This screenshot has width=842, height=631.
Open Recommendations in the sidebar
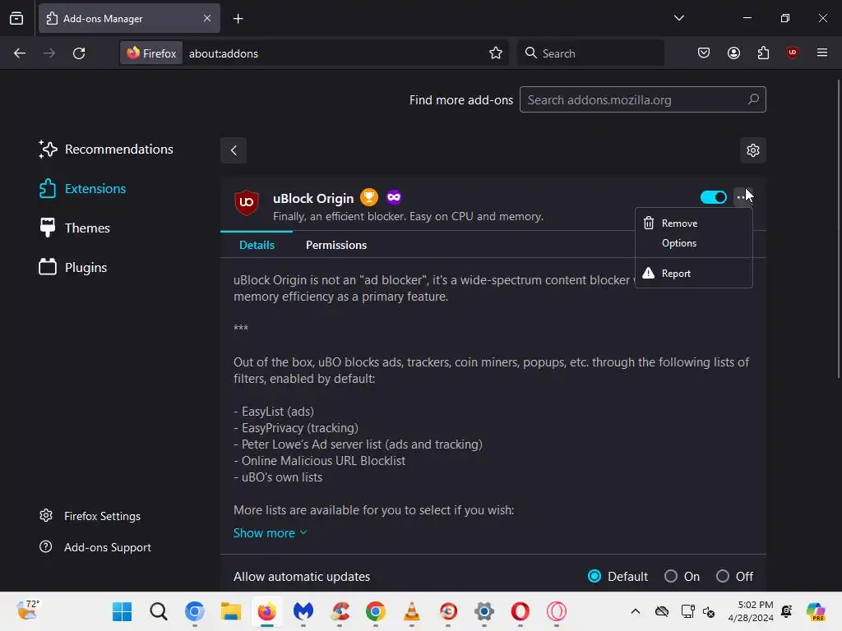(x=106, y=150)
